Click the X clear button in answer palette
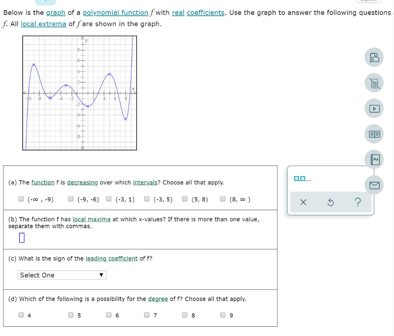The height and width of the screenshot is (336, 394). coord(303,202)
